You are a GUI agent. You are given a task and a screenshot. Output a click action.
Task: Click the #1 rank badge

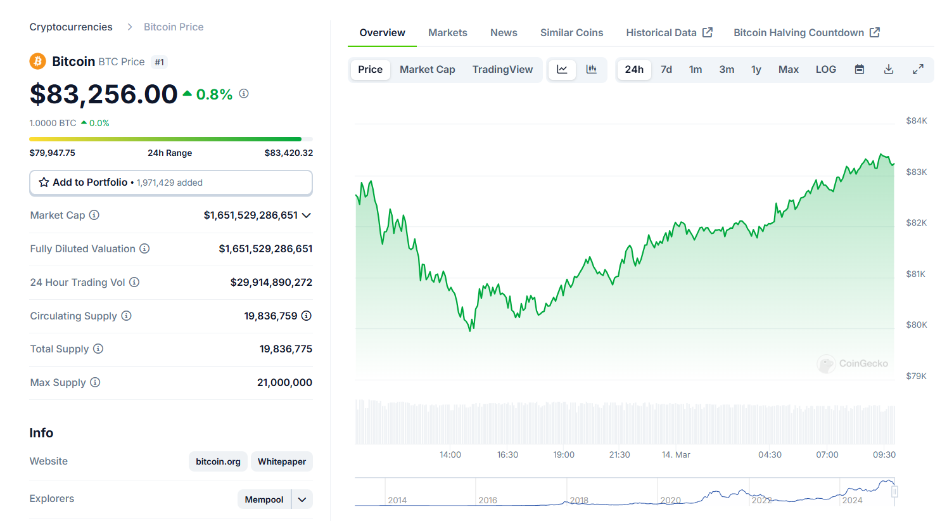click(x=159, y=62)
